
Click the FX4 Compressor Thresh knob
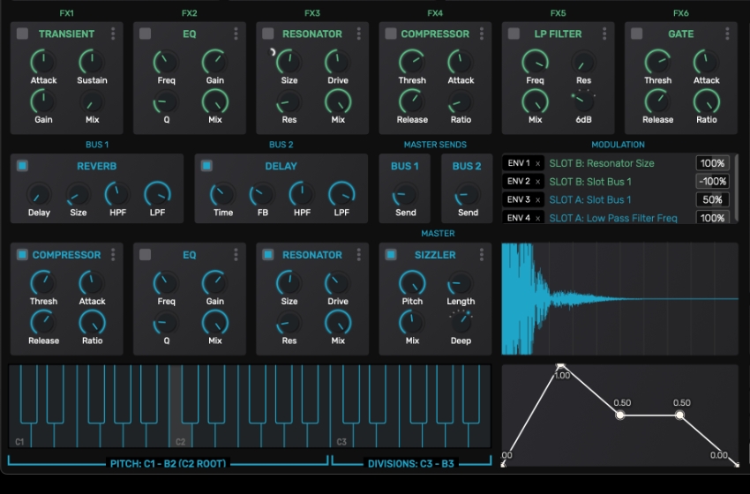[412, 62]
